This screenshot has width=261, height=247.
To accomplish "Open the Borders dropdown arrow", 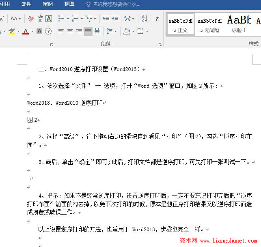I will coord(147,31).
